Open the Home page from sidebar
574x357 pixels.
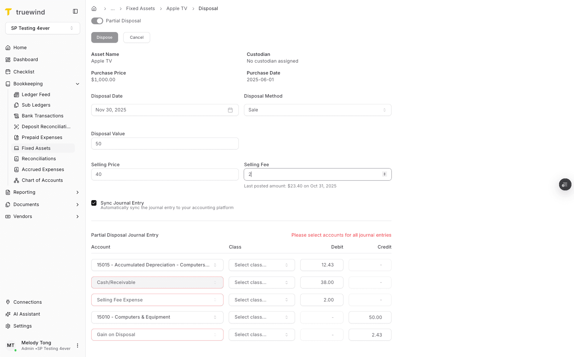click(19, 47)
